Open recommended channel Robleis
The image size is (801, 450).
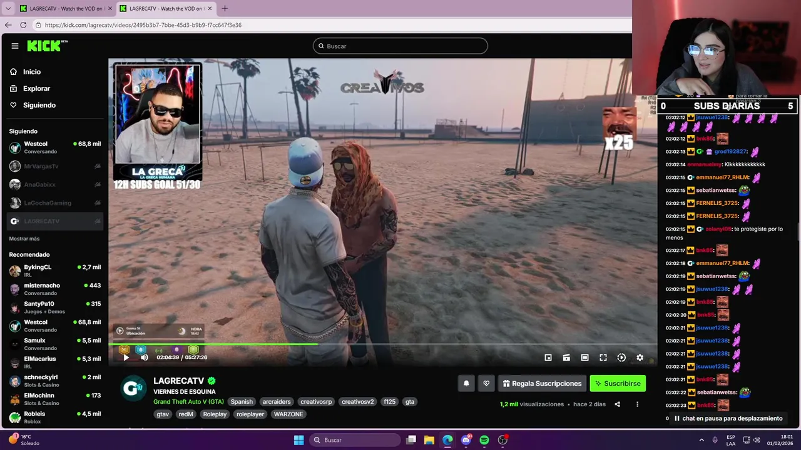(55, 417)
